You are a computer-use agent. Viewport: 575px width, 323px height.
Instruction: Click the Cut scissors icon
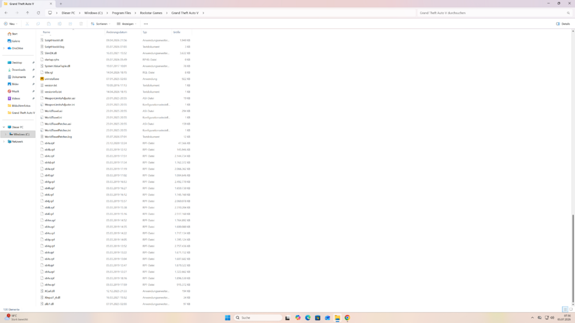tap(27, 24)
